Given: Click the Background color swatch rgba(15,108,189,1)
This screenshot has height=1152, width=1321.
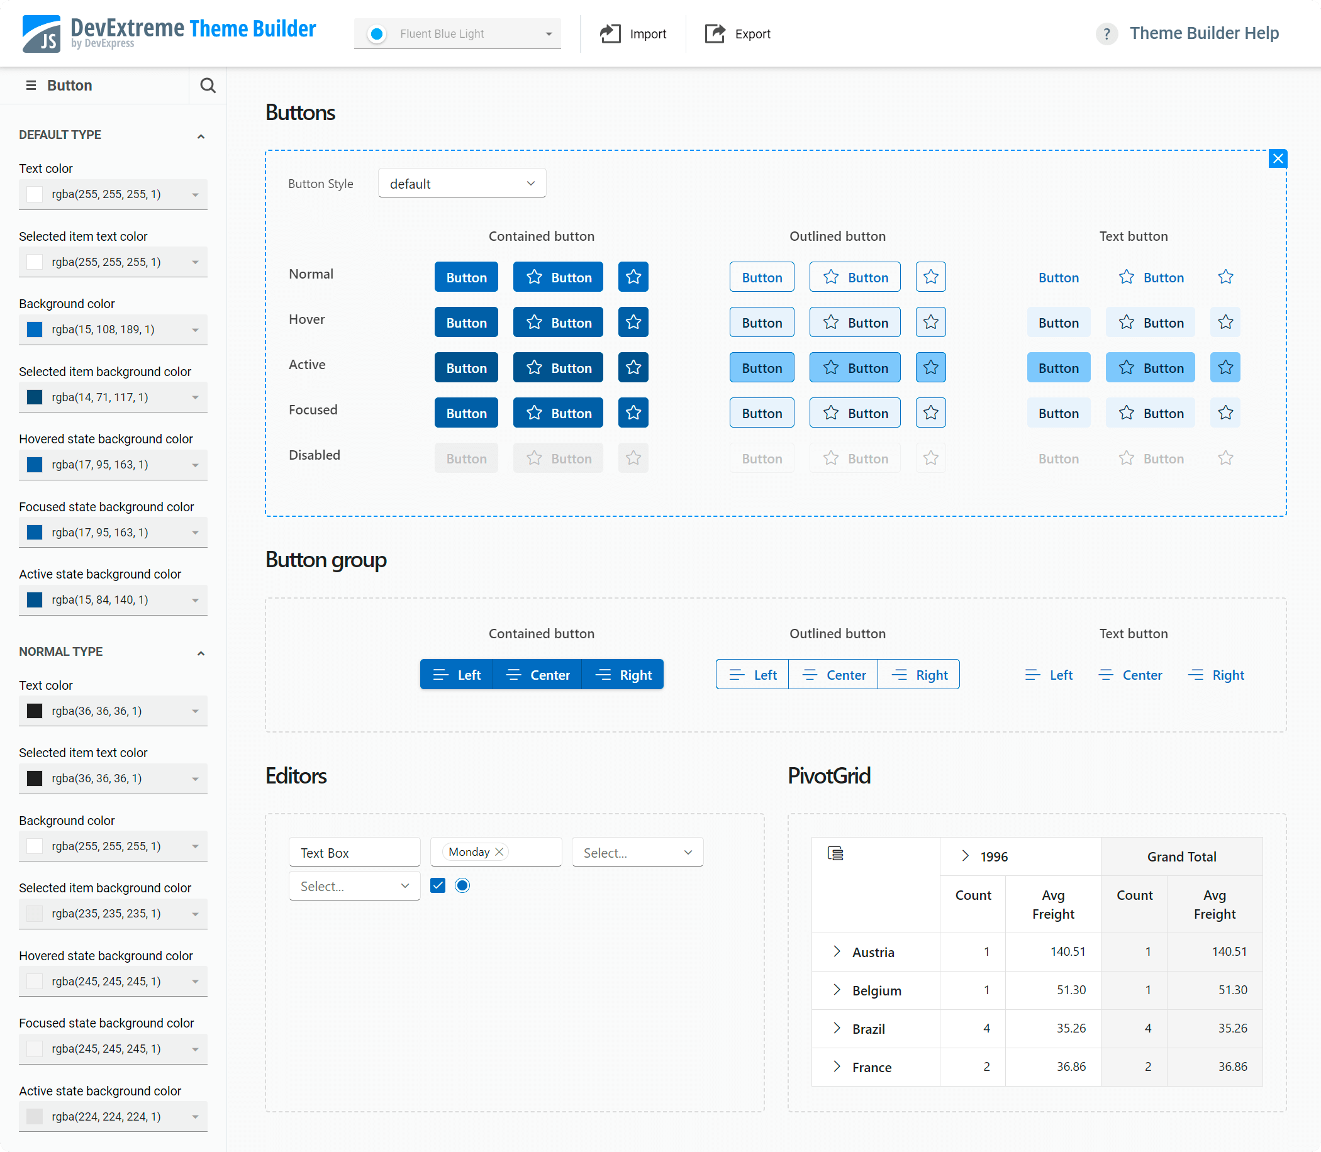Looking at the screenshot, I should [33, 329].
